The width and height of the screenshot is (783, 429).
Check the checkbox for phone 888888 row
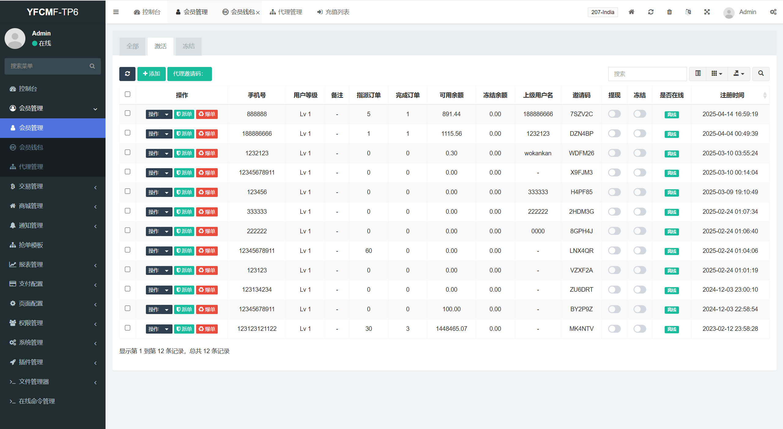[128, 113]
